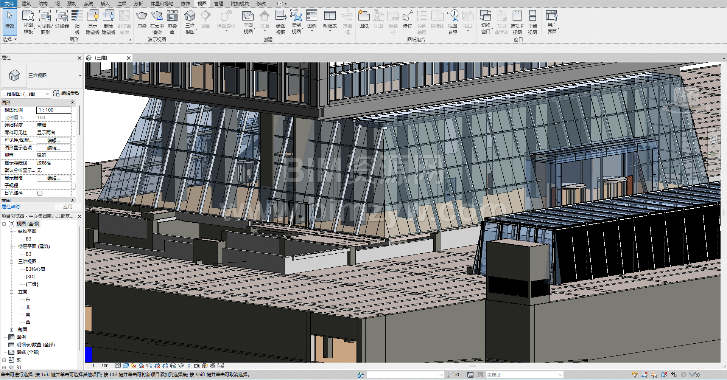This screenshot has width=727, height=380.
Task: Collapse the 立面 tree node
Action: pos(11,292)
